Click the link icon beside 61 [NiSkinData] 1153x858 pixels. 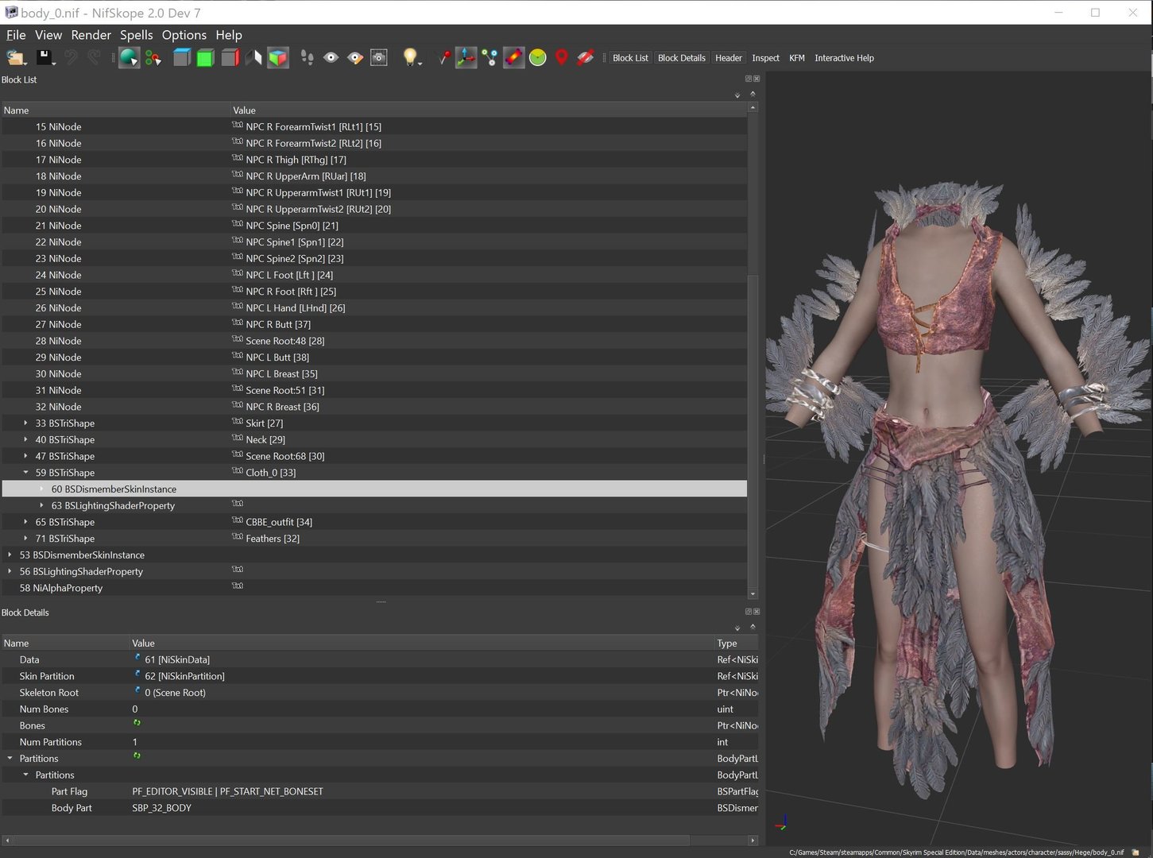(x=137, y=658)
